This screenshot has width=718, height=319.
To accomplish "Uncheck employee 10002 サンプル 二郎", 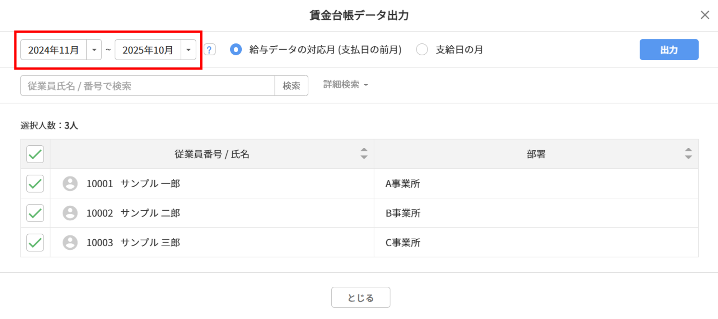I will coord(35,213).
